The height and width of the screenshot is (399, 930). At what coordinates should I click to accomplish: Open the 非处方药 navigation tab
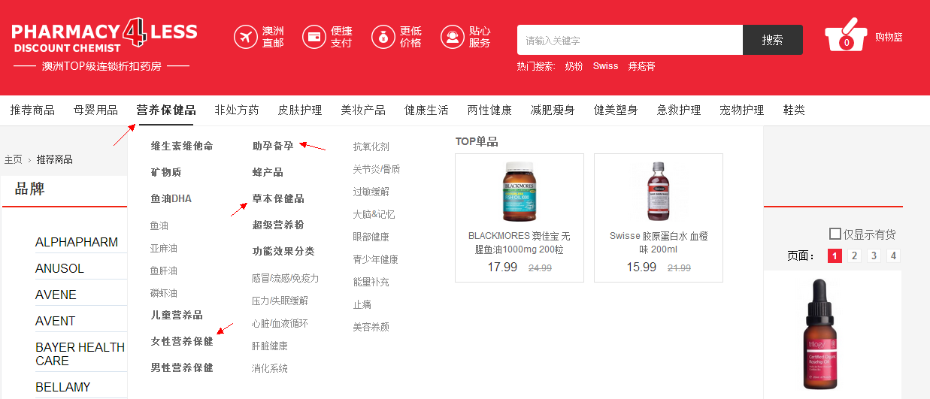(237, 110)
